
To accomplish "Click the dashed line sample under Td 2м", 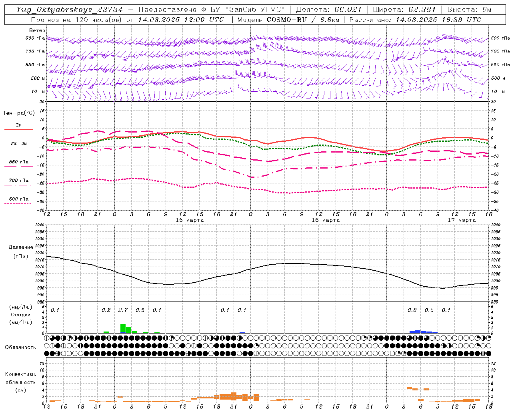I will 18,148.
